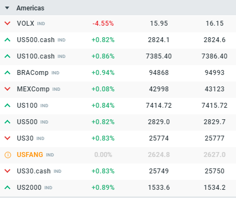Click the US2000 +0.89% change value

tap(103, 188)
